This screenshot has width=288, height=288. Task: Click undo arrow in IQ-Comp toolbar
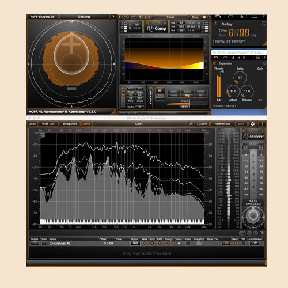tap(125, 17)
